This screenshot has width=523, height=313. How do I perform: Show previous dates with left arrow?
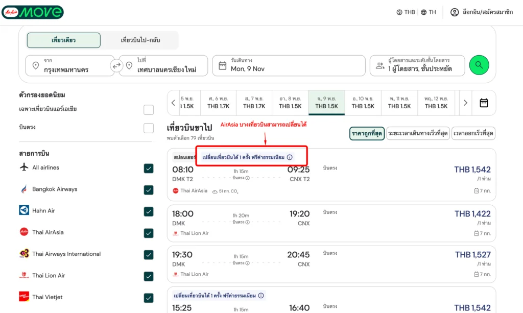pyautogui.click(x=173, y=103)
